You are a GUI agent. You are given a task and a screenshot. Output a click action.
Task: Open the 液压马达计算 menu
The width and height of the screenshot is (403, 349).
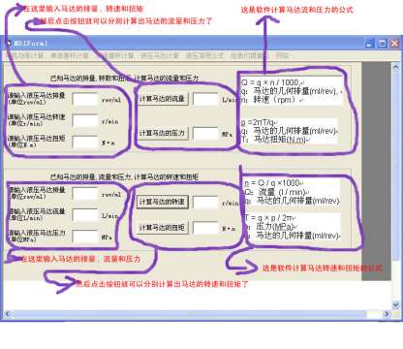click(x=160, y=55)
